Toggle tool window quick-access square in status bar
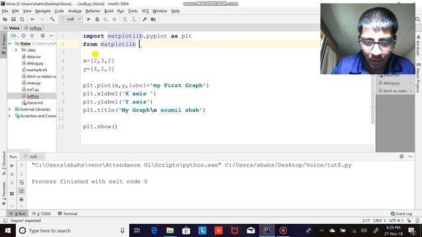Image resolution: width=422 pixels, height=237 pixels. click(x=5, y=221)
